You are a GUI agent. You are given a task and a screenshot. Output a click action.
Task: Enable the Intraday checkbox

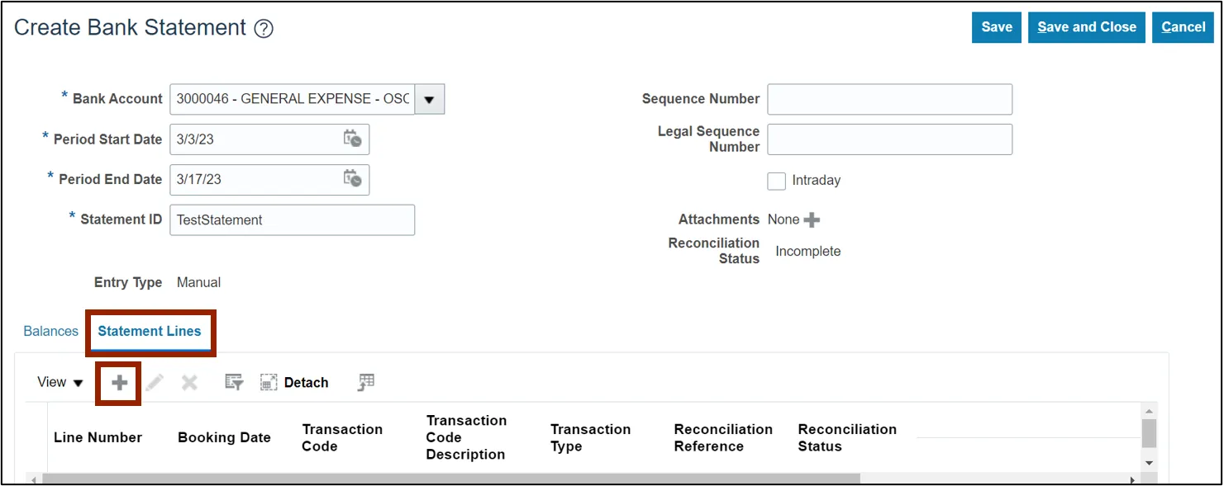(776, 181)
